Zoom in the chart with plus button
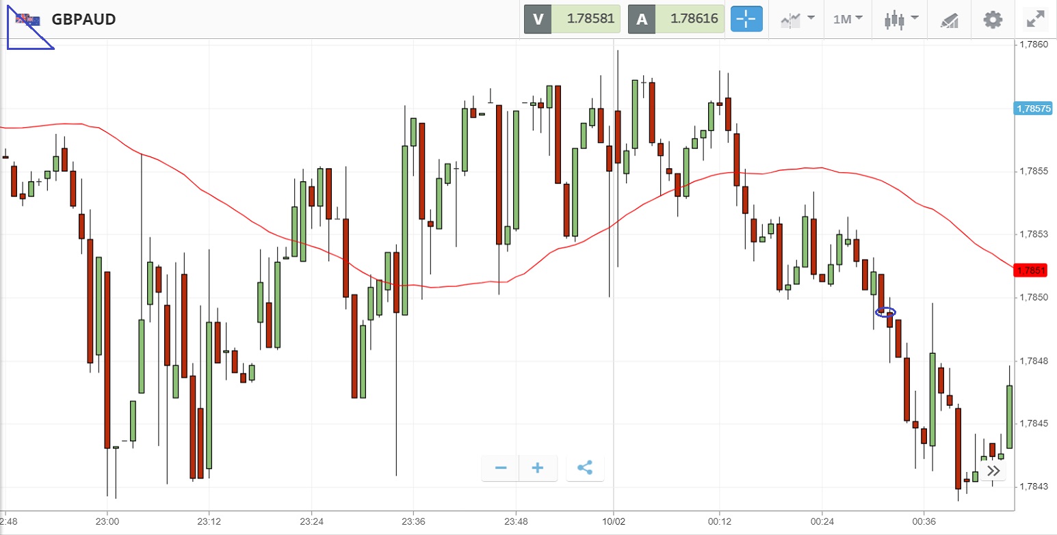 click(538, 468)
